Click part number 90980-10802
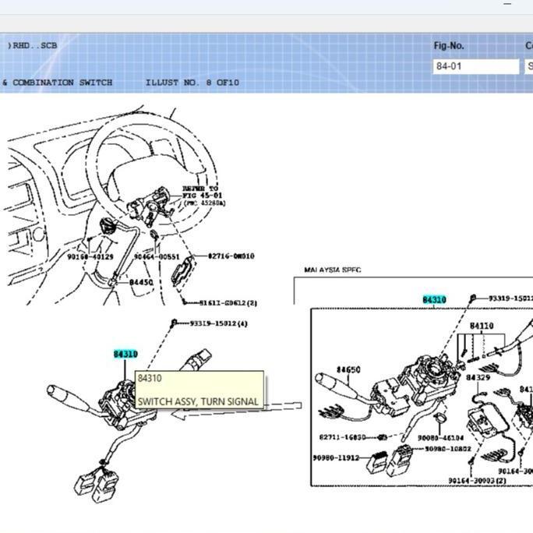This screenshot has width=533, height=533. 448,449
